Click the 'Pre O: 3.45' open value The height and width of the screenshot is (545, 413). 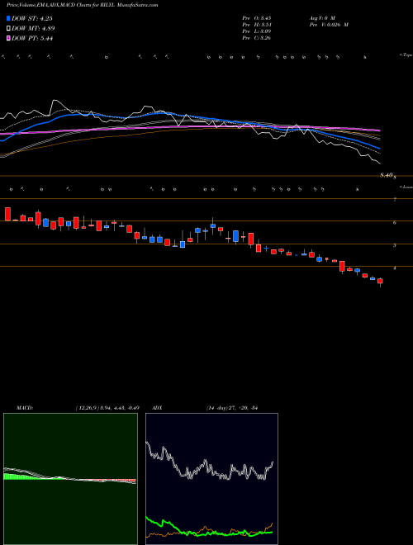click(257, 17)
